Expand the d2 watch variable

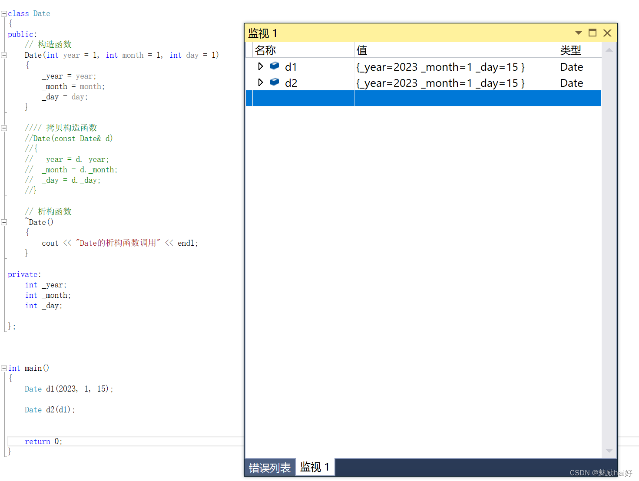pos(260,82)
